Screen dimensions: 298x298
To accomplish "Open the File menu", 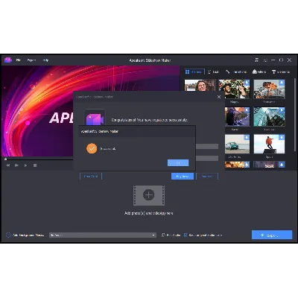I will [19, 60].
